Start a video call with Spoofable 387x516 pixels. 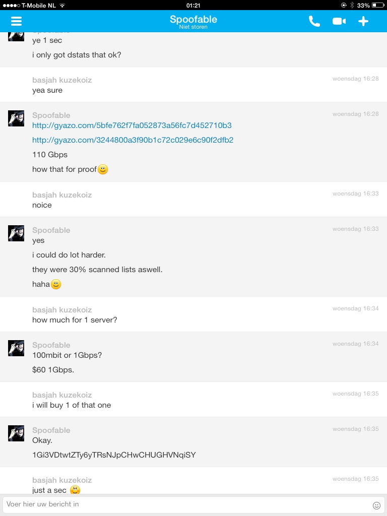(x=339, y=21)
